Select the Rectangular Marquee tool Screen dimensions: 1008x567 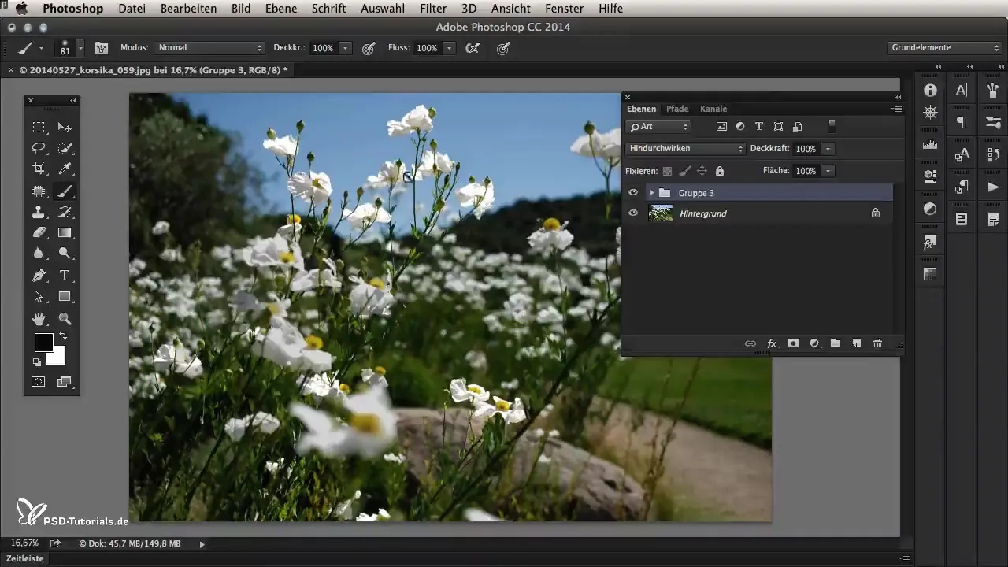38,127
